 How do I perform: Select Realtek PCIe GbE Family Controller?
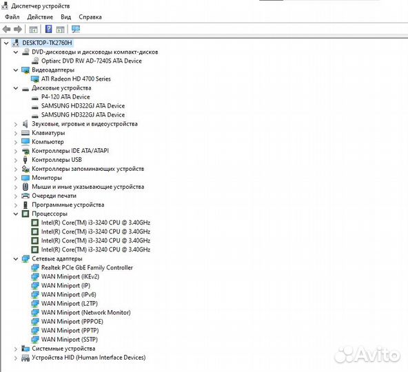pos(87,268)
